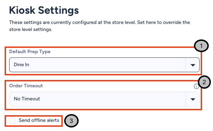Click the 'No Timeout' selected value text

(x=27, y=99)
